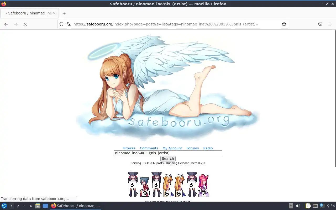Viewport: 336px width, 210px height.
Task: Click the eject media tray icon
Action: [291, 206]
